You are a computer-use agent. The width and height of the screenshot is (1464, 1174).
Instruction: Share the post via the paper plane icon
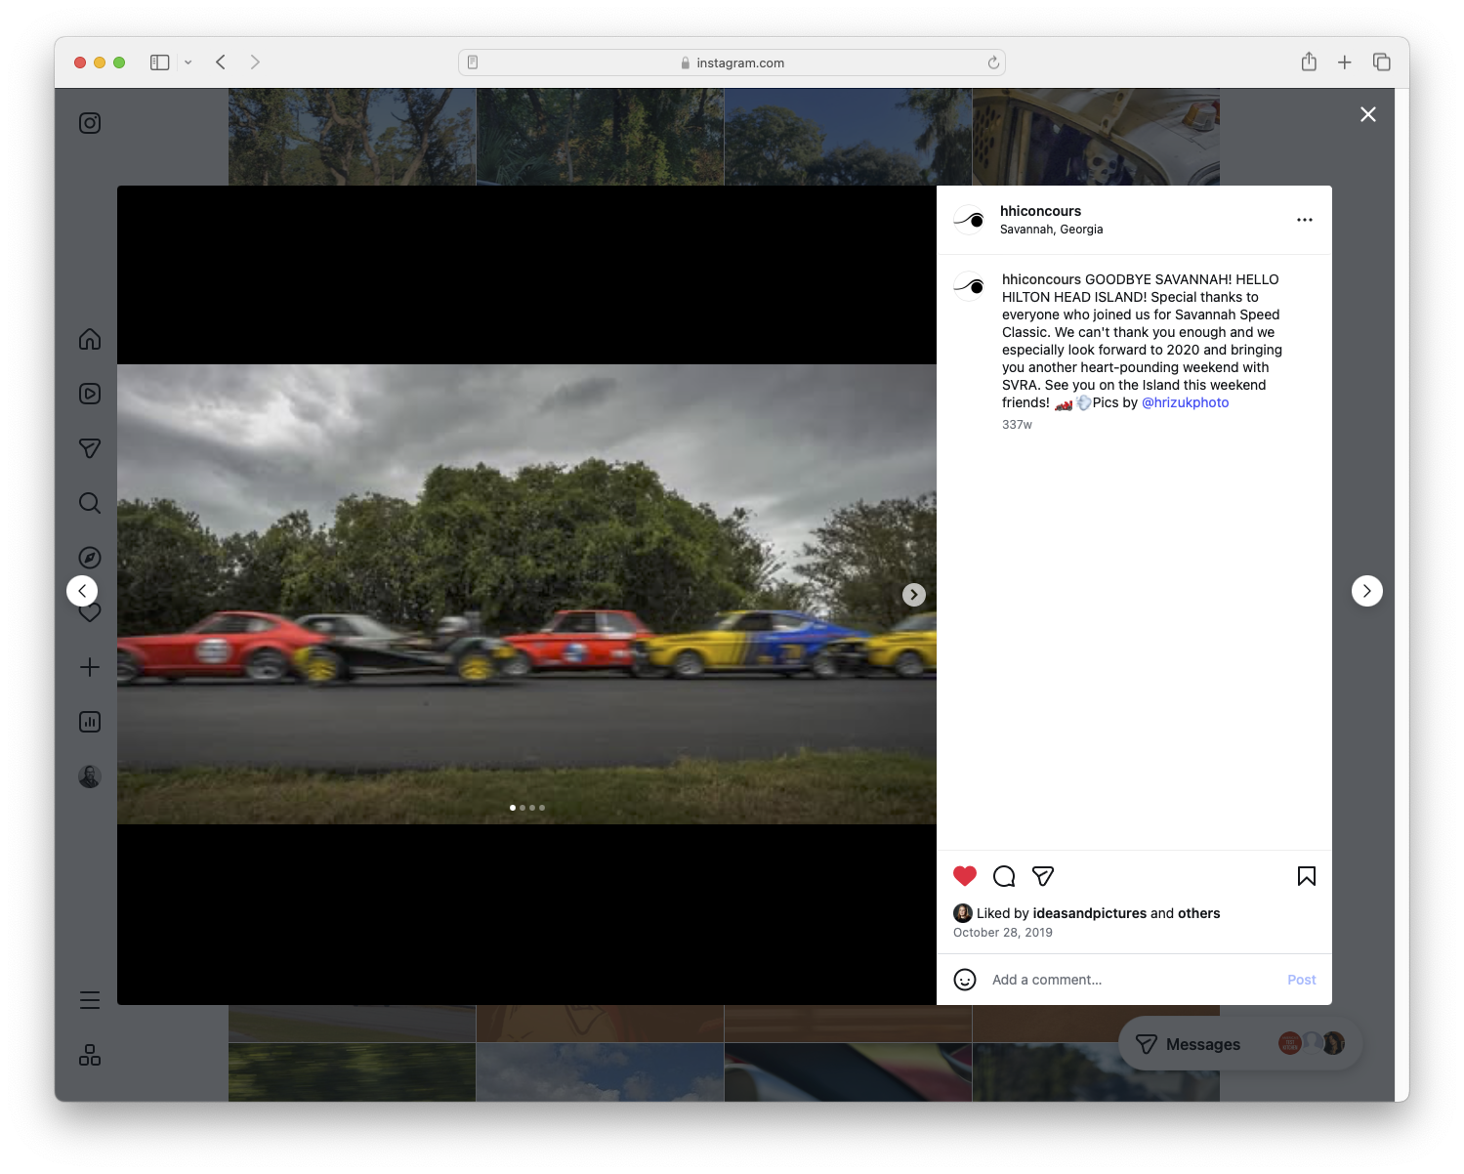click(1042, 876)
